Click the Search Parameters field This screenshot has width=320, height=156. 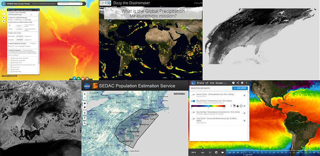tap(23, 55)
